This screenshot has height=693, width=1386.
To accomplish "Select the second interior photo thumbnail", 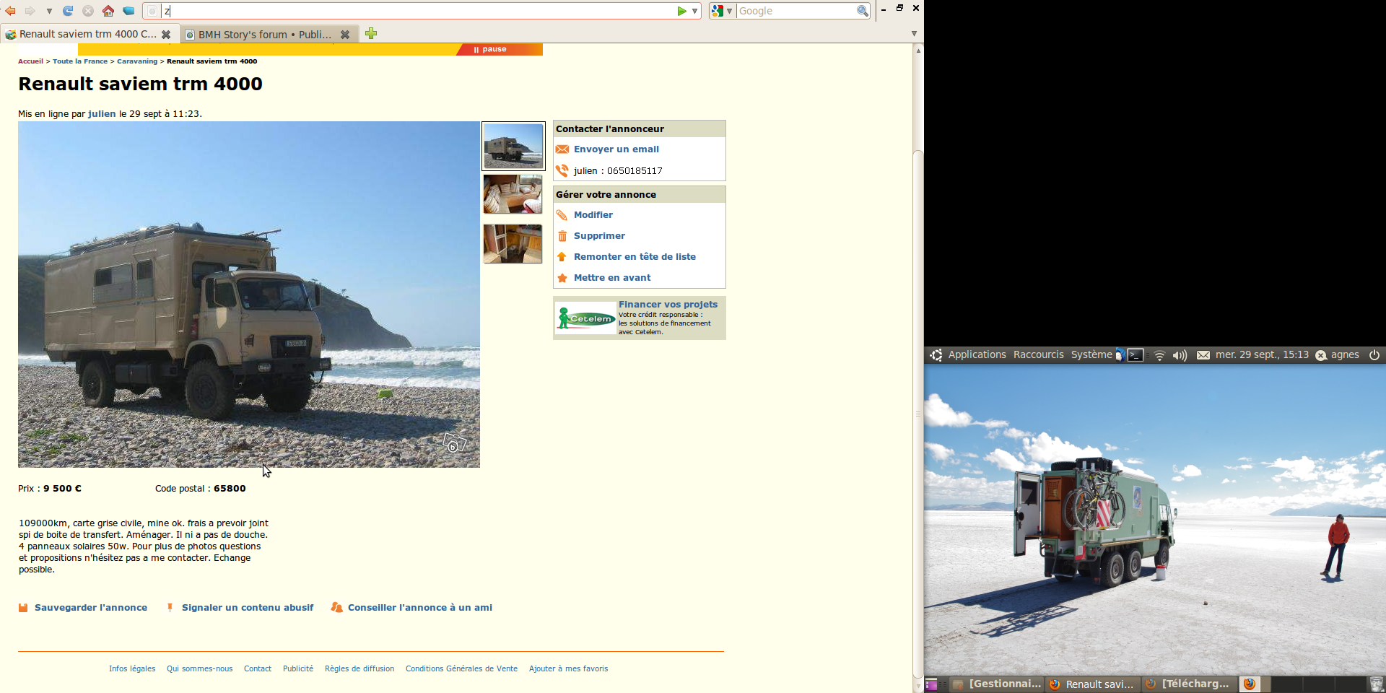I will (x=513, y=244).
